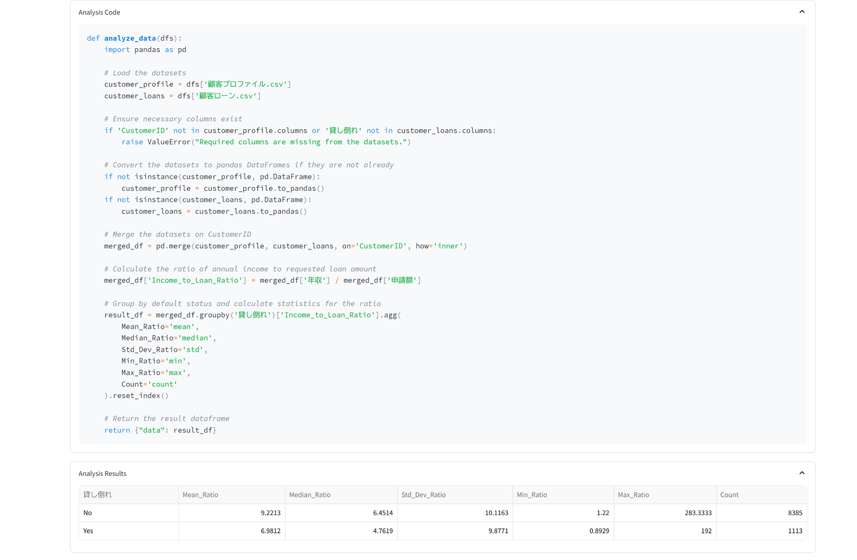This screenshot has width=857, height=560.
Task: Click the 4.7619 median ratio cell
Action: pyautogui.click(x=383, y=530)
